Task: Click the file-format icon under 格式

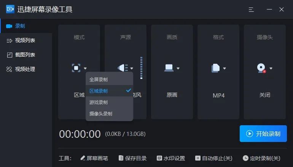Action: [215, 68]
